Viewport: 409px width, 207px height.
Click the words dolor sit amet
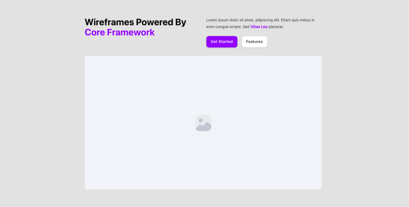coord(241,20)
